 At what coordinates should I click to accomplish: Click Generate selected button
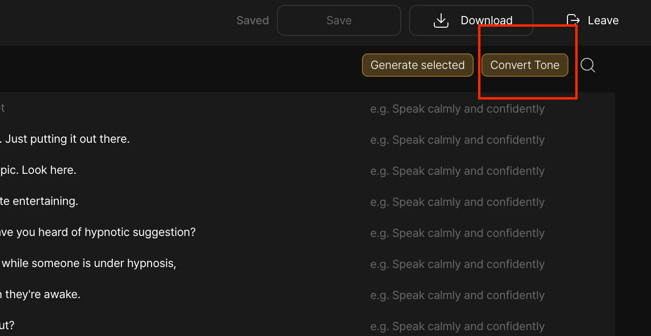point(417,65)
